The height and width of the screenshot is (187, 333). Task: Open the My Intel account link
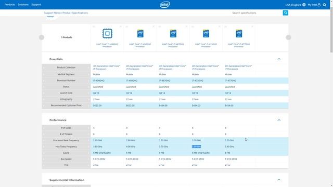312,5
